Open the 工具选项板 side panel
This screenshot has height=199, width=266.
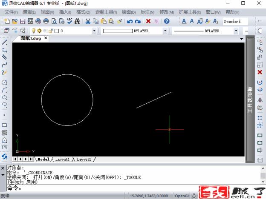[250, 100]
